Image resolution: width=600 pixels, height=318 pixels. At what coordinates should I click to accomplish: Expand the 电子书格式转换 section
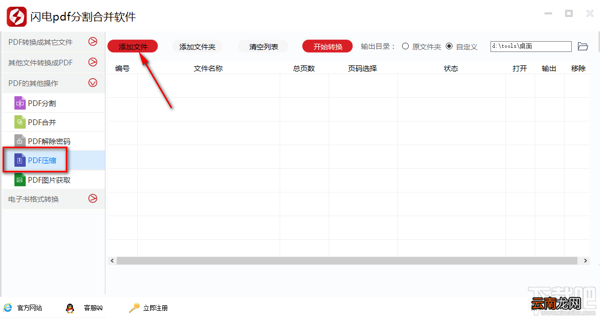tap(93, 199)
